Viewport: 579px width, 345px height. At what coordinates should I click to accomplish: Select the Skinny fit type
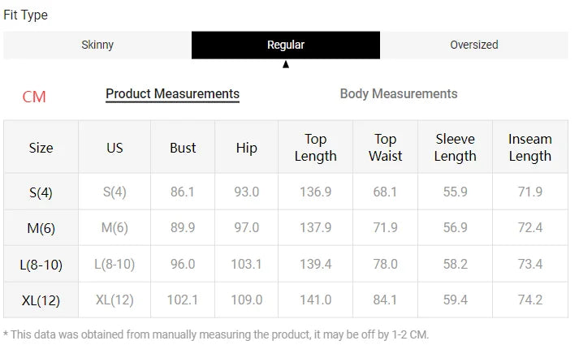[97, 45]
